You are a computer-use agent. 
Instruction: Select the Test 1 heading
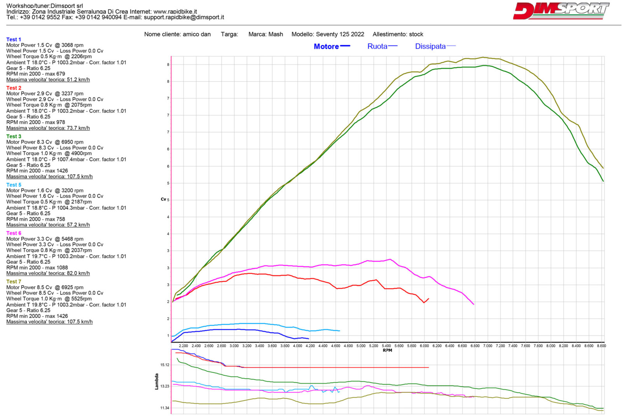tap(14, 40)
